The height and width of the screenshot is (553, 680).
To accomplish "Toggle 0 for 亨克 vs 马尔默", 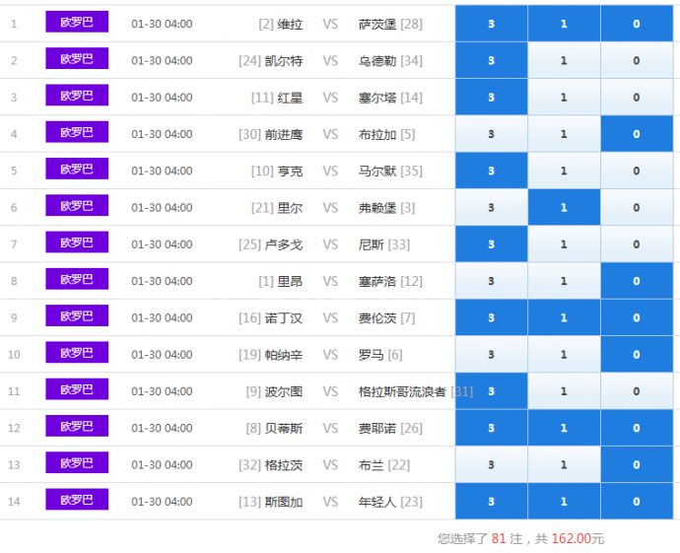I will pos(636,171).
